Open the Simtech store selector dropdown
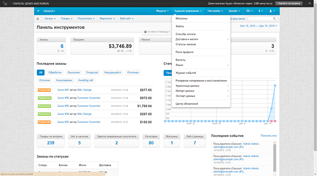Image resolution: width=317 pixels, height=176 pixels. click(49, 11)
